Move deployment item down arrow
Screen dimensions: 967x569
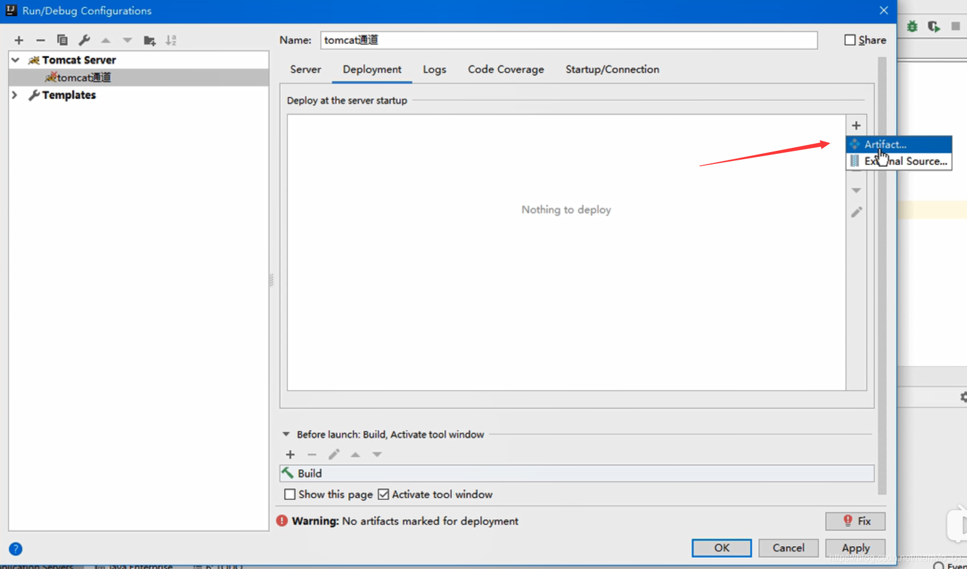pos(856,191)
